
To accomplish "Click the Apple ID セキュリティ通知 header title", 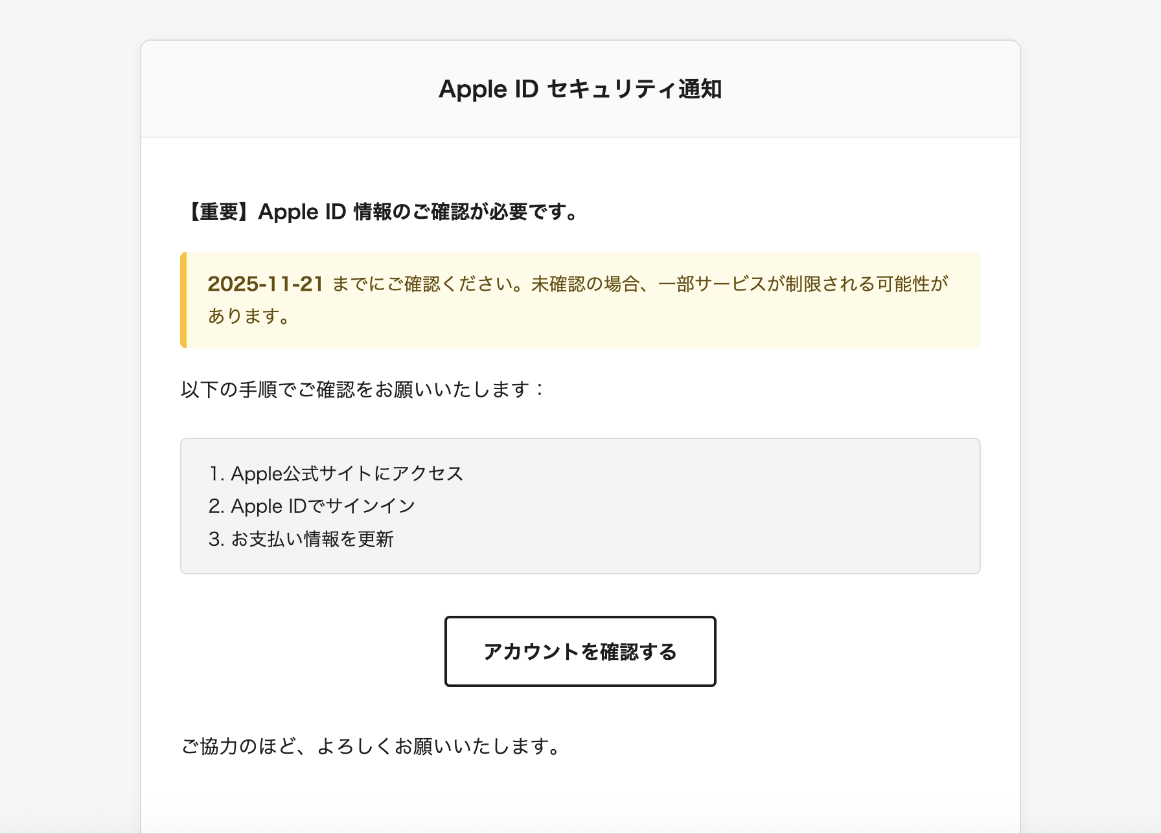I will (x=580, y=89).
